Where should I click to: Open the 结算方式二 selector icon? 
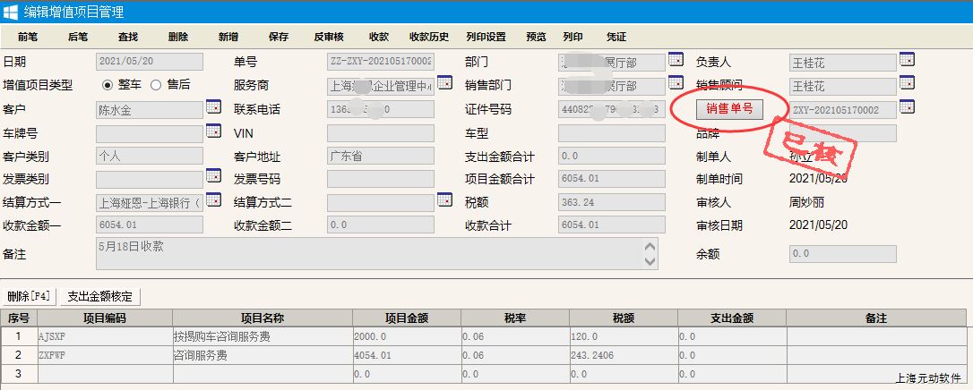[444, 199]
